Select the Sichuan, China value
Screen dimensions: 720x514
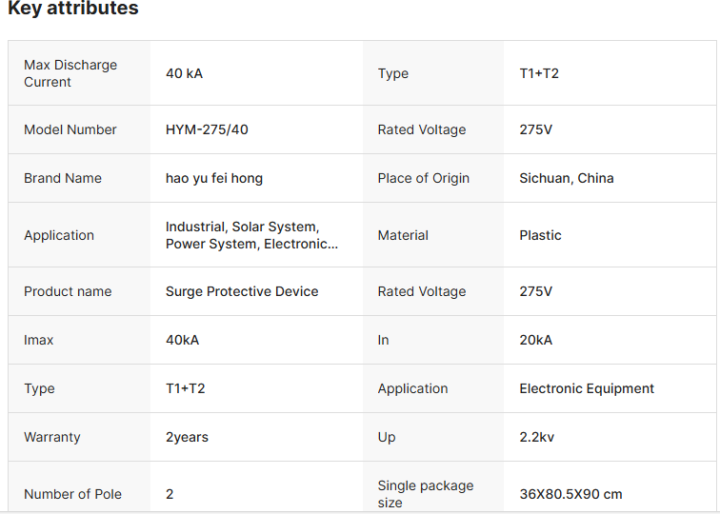tap(567, 178)
